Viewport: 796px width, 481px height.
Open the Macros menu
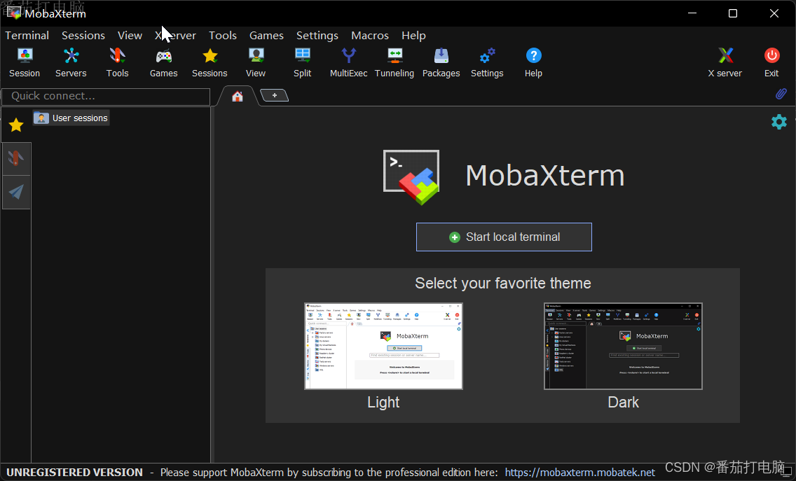click(x=370, y=35)
